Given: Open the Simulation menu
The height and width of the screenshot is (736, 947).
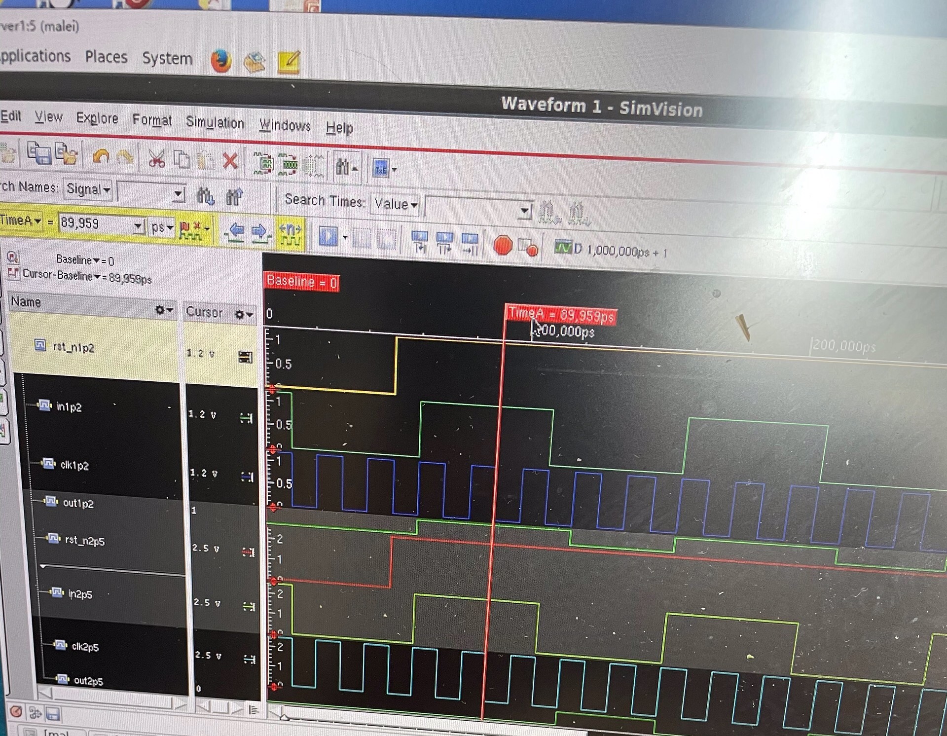Looking at the screenshot, I should [215, 122].
